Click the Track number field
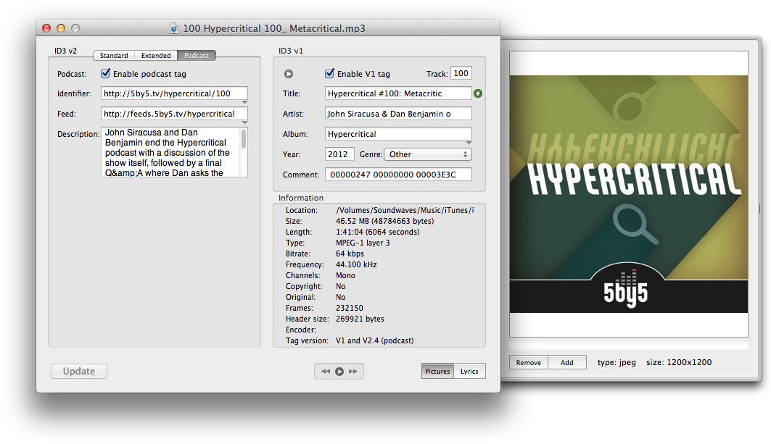The image size is (771, 444). (461, 73)
